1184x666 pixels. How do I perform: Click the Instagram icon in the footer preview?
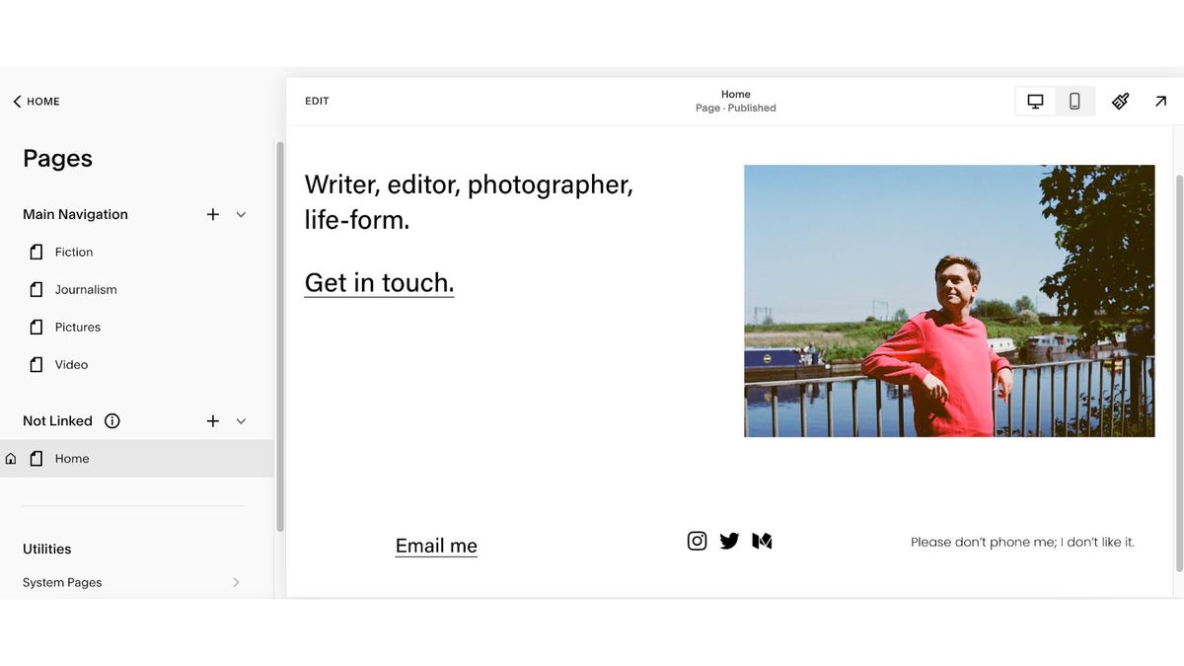click(697, 541)
